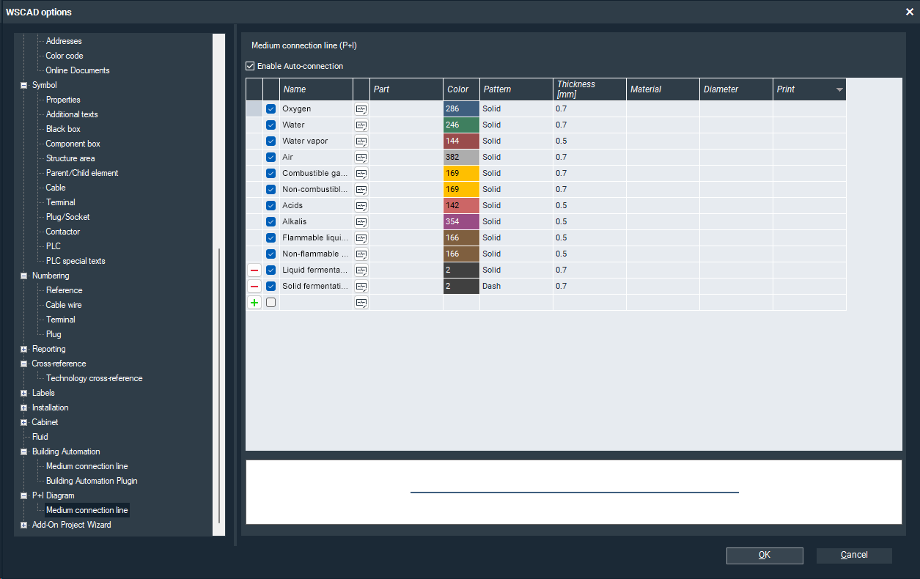Viewport: 920px width, 579px height.
Task: Open the text editor icon in Water row
Action: (x=361, y=125)
